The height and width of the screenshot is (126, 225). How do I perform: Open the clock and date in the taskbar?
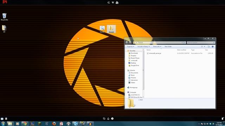(x=219, y=124)
